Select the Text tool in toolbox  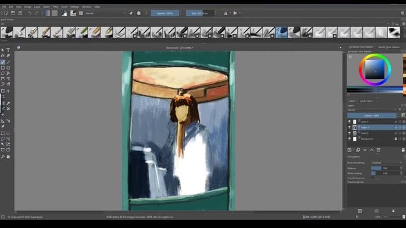8,50
